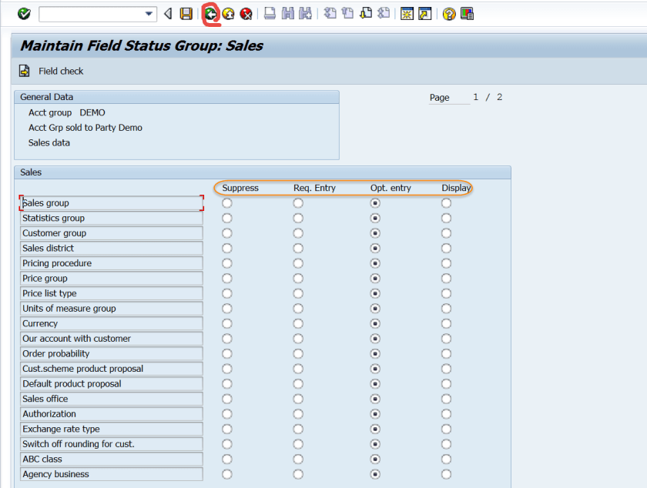Click the Sales data text in General Data
Image resolution: width=647 pixels, height=488 pixels.
coord(49,142)
